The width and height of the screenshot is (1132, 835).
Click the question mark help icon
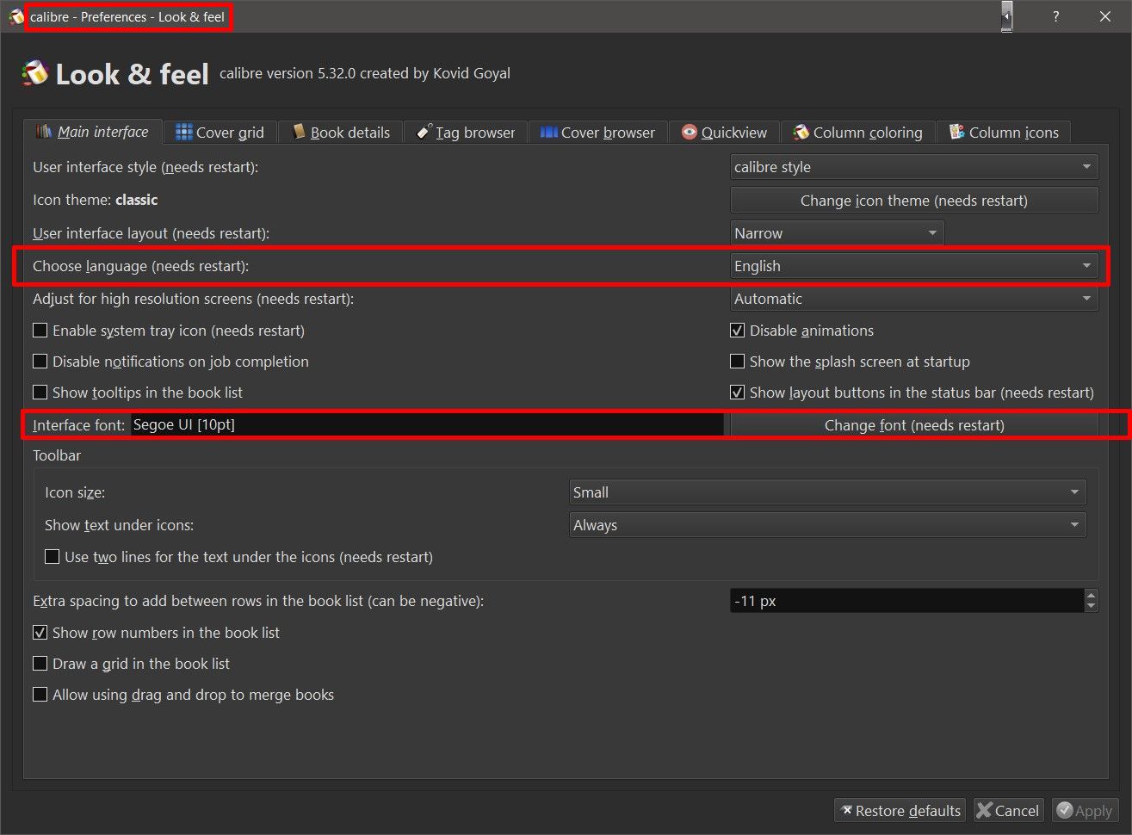coord(1055,16)
